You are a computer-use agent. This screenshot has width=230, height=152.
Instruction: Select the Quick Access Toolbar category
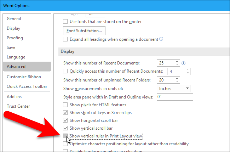(x=27, y=86)
